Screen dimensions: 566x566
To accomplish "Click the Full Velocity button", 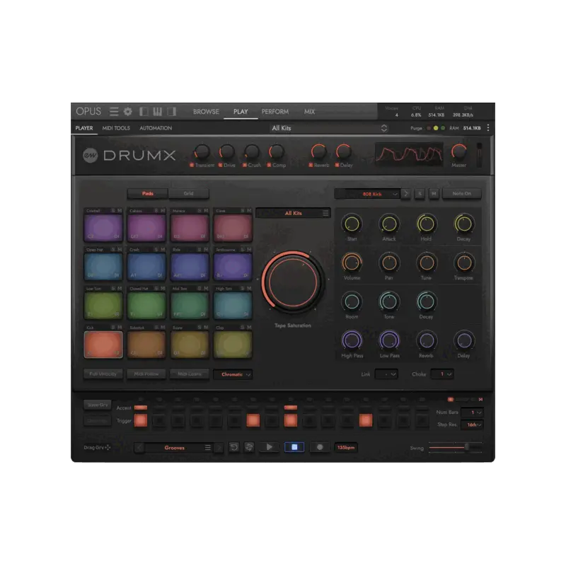I will 103,374.
